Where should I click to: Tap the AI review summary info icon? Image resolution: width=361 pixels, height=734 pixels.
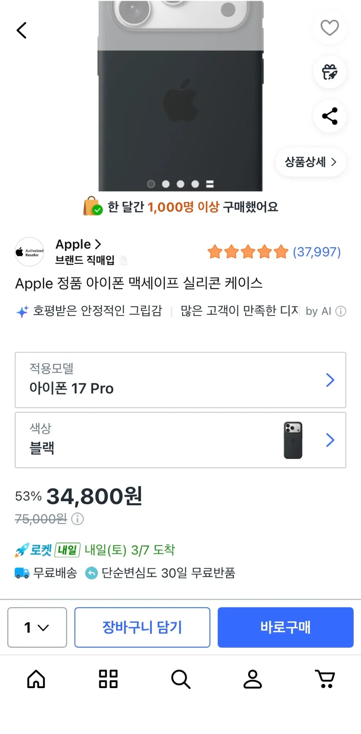341,311
